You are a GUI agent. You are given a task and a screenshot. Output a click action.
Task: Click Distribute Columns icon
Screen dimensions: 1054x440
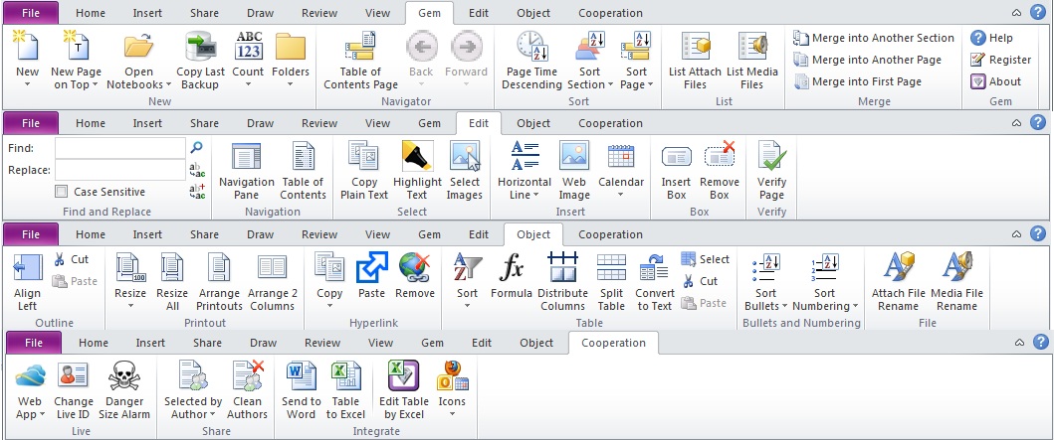pos(562,267)
